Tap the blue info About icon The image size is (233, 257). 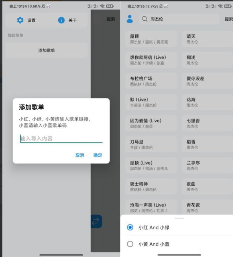tap(61, 20)
